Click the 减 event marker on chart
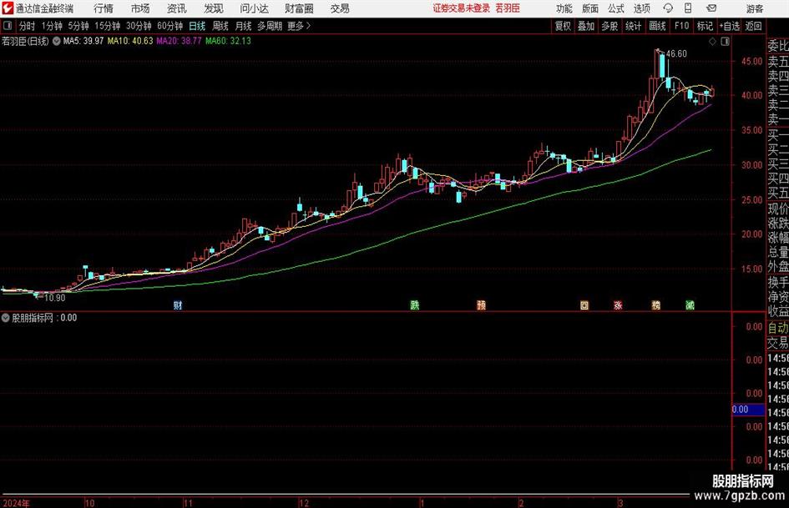This screenshot has width=789, height=508. point(690,305)
